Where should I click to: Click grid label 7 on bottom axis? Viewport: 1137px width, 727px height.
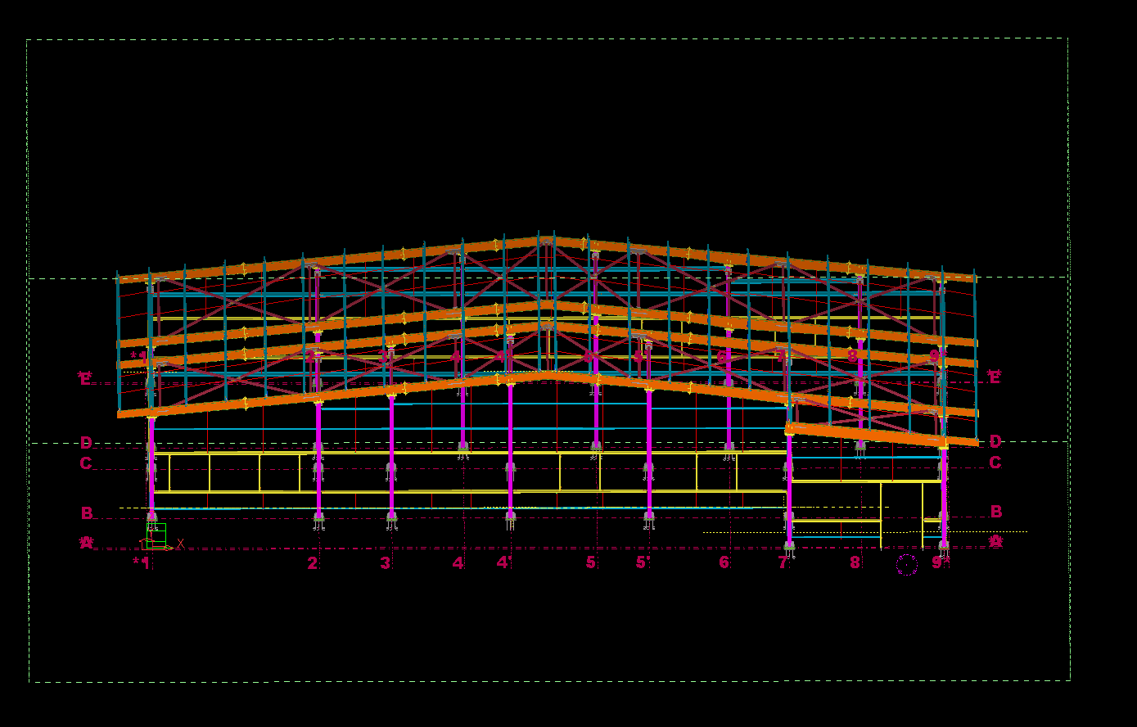click(783, 563)
